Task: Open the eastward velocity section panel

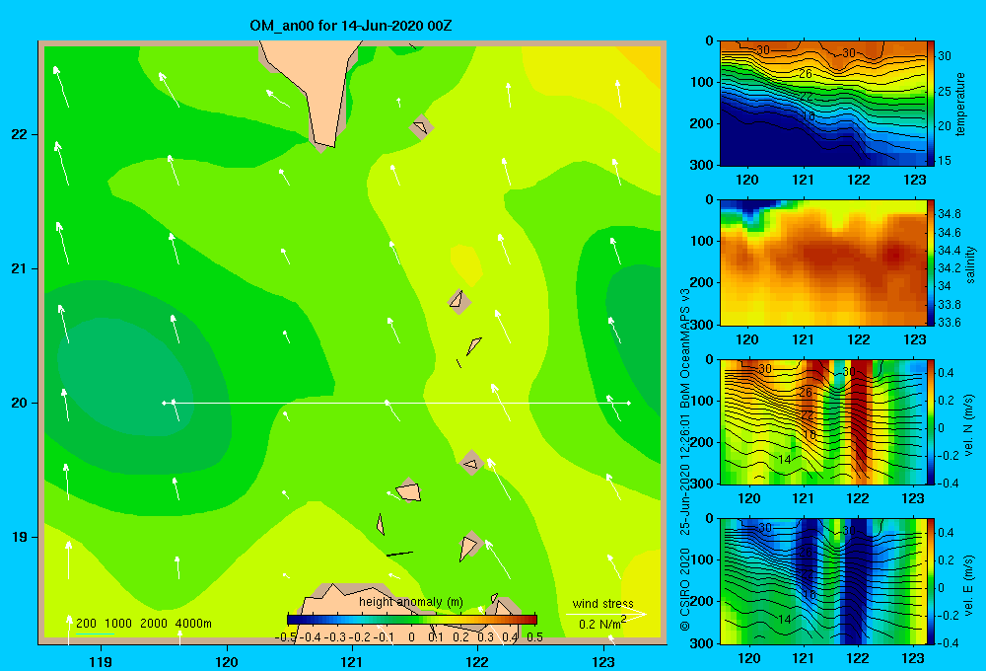Action: [x=823, y=581]
